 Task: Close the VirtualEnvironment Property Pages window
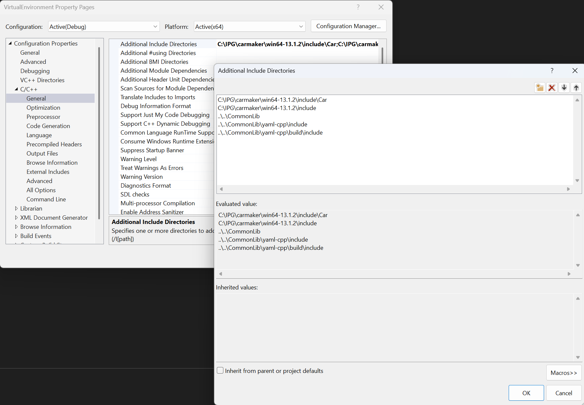tap(381, 7)
